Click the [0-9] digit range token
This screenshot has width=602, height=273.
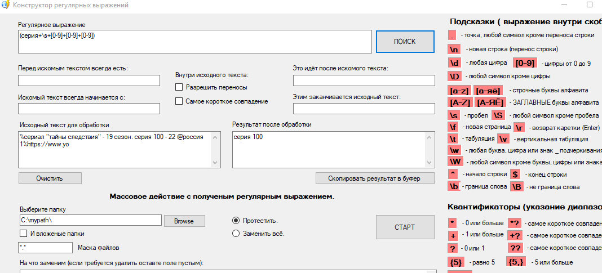(525, 62)
